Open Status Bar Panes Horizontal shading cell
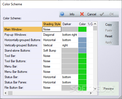 (52, 82)
